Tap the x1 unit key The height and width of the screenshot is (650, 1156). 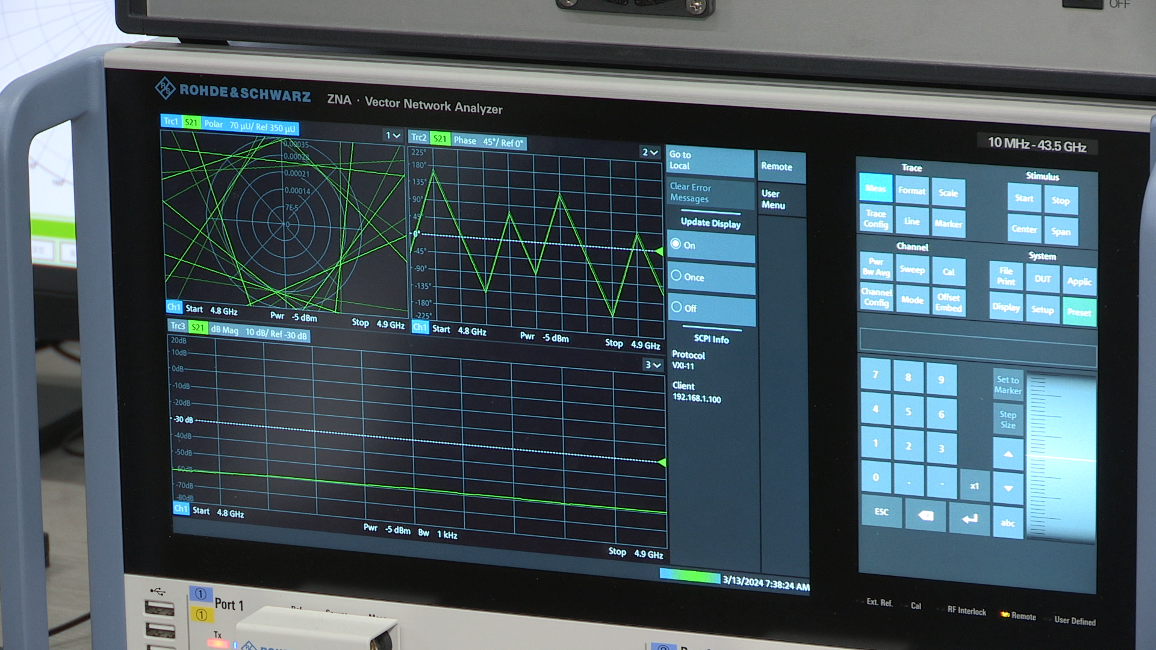click(974, 486)
